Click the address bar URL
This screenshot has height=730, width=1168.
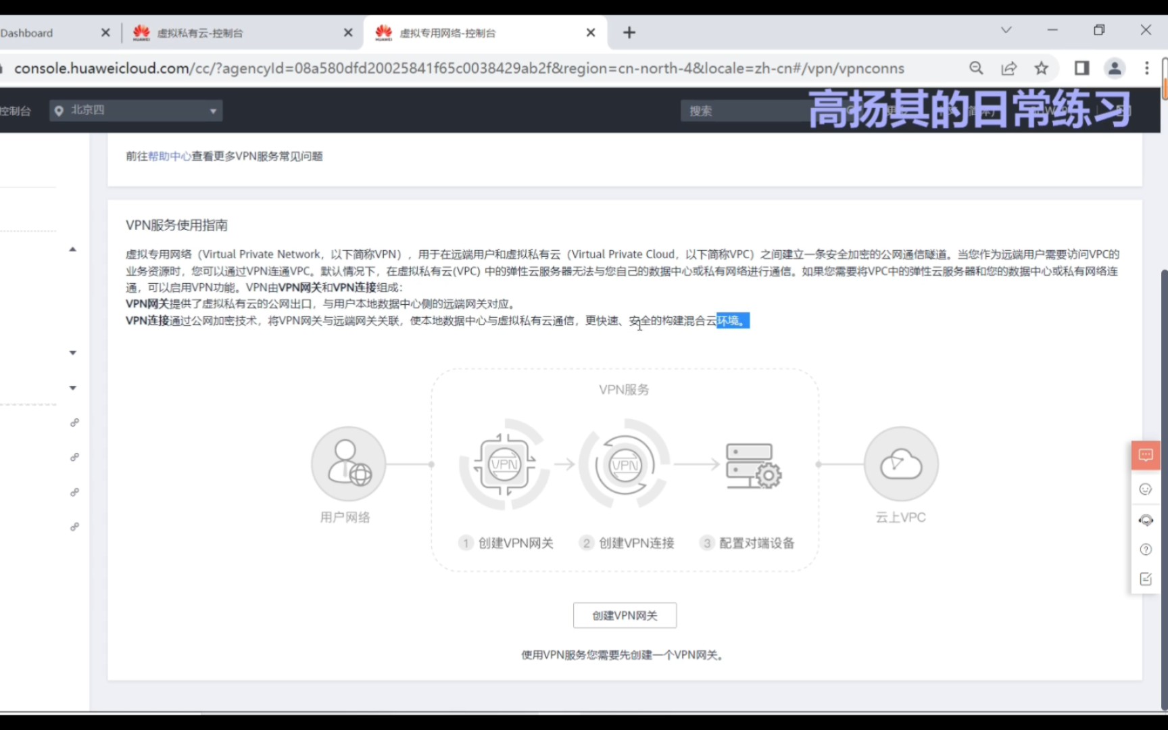pyautogui.click(x=460, y=68)
